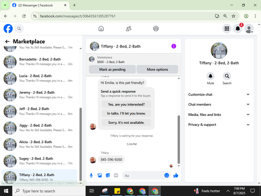
Task: Open the browser zoom magnifier icon
Action: [x=225, y=16]
